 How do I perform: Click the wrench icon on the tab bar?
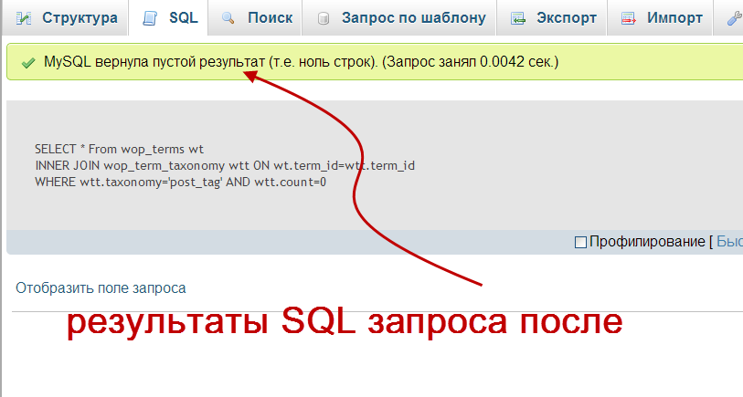734,18
